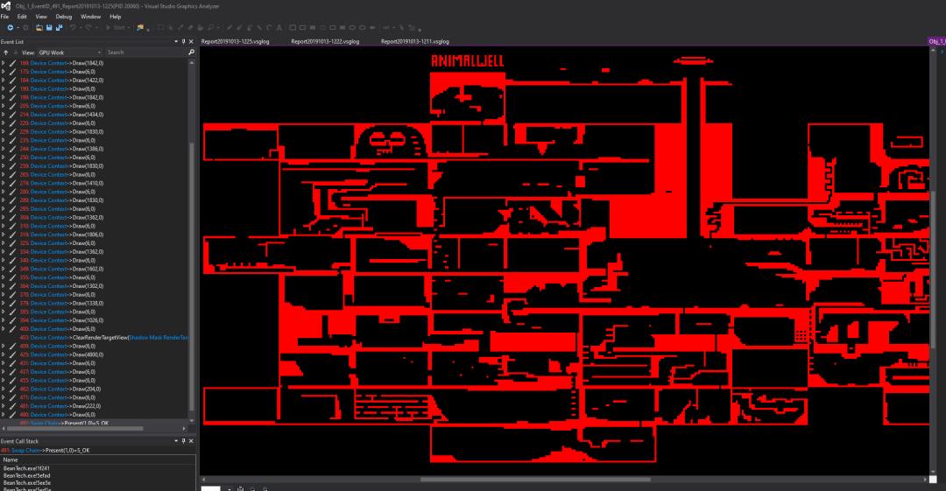Open the Edit menu
Viewport: 946px width, 491px height.
[x=22, y=17]
